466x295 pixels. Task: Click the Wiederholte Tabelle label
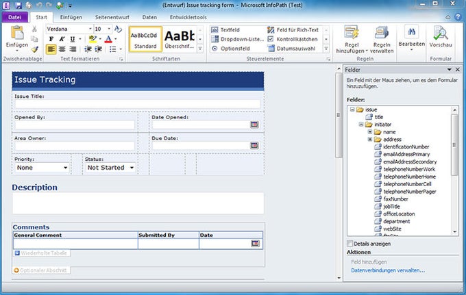click(42, 253)
